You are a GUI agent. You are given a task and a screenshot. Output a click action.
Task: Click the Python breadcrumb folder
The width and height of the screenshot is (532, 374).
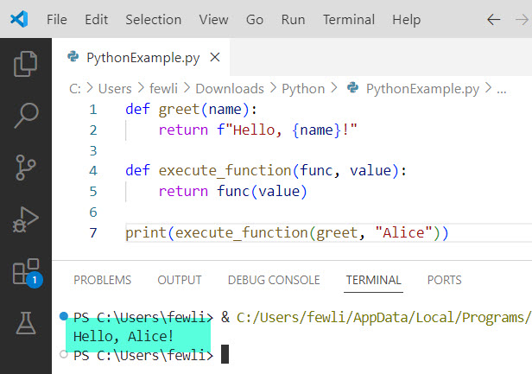[303, 89]
